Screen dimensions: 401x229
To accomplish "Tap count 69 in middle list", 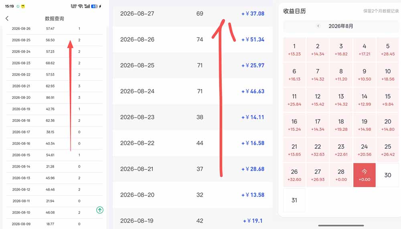I will [x=200, y=14].
